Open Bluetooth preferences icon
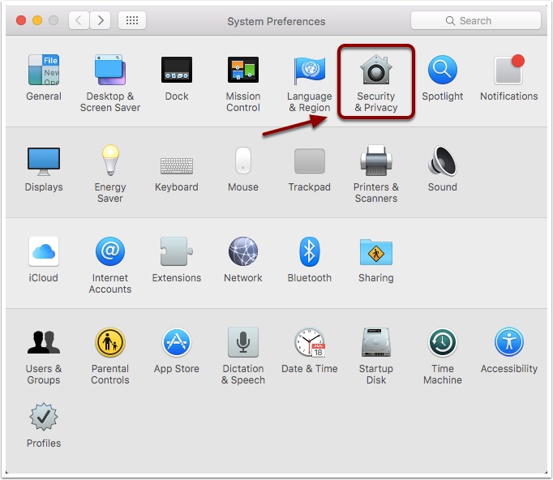Image resolution: width=553 pixels, height=480 pixels. coord(309,251)
